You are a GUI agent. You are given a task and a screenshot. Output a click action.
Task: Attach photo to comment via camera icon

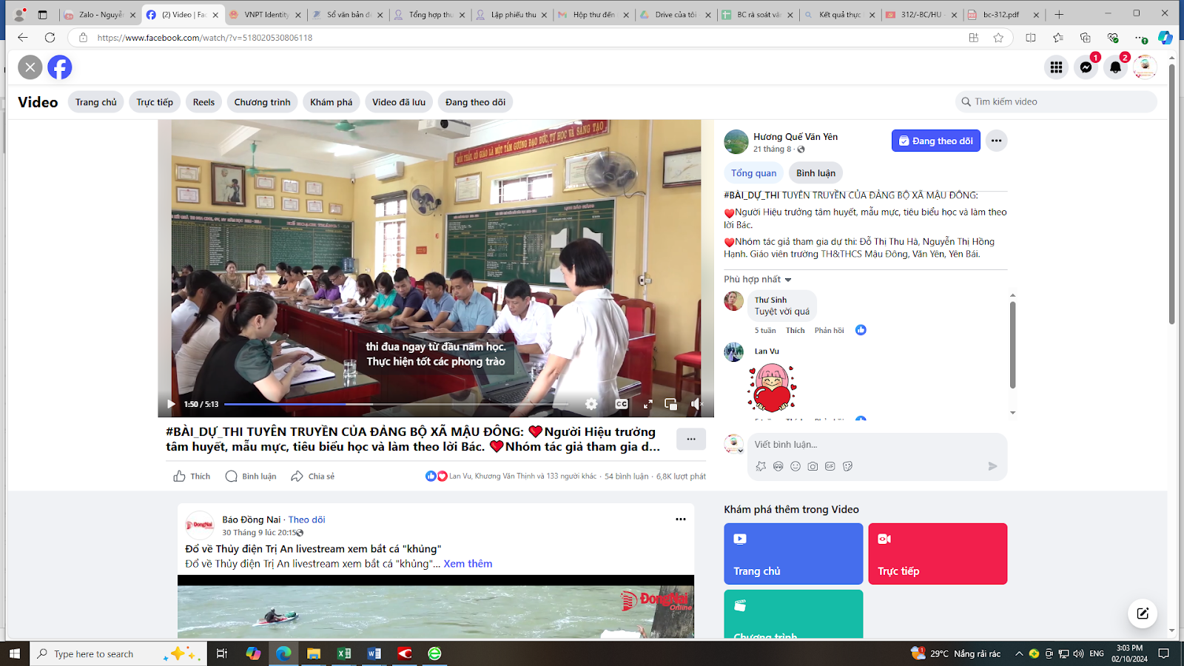[x=813, y=466]
